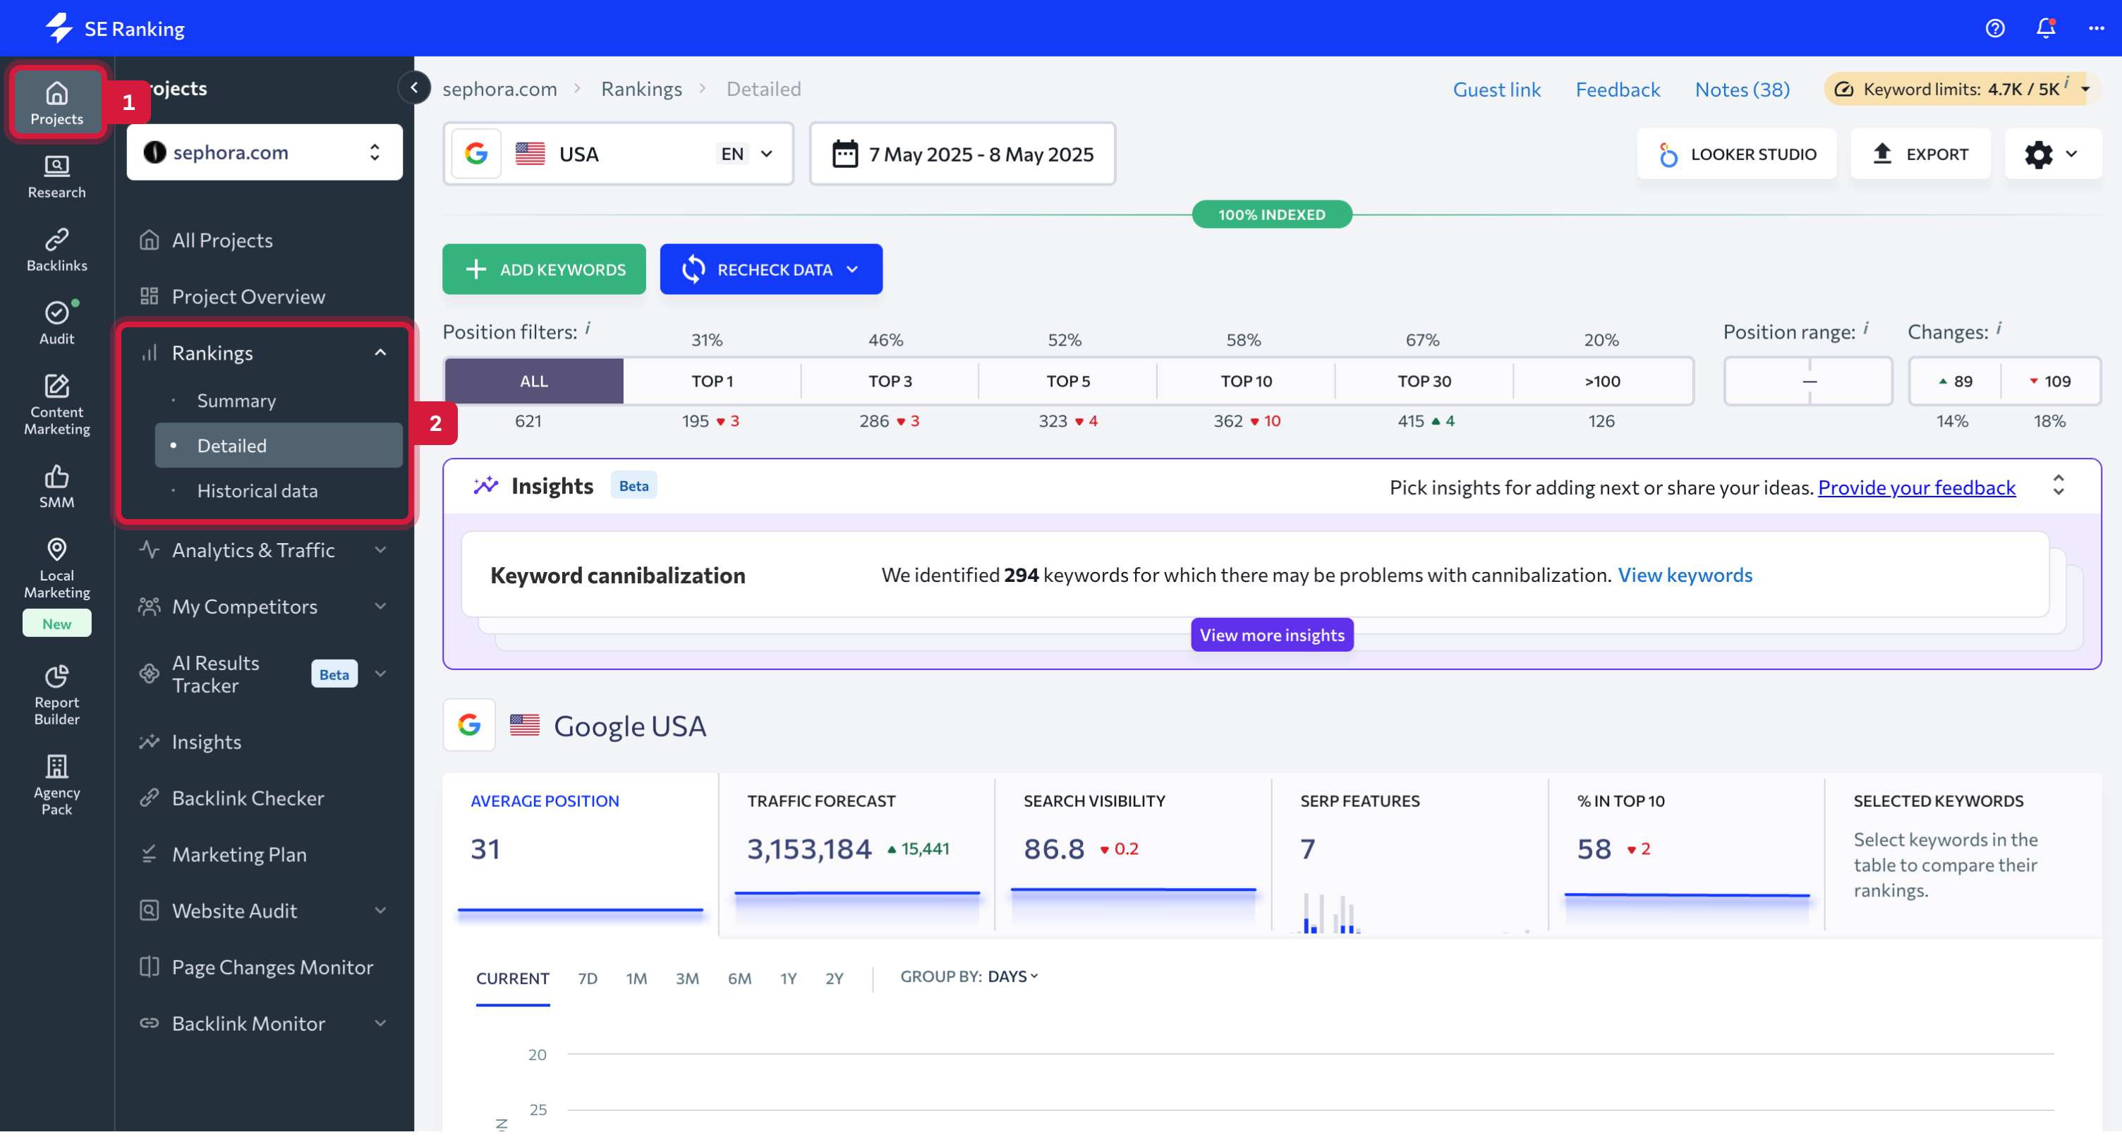
Task: Select the ALL position filter
Action: [x=534, y=381]
